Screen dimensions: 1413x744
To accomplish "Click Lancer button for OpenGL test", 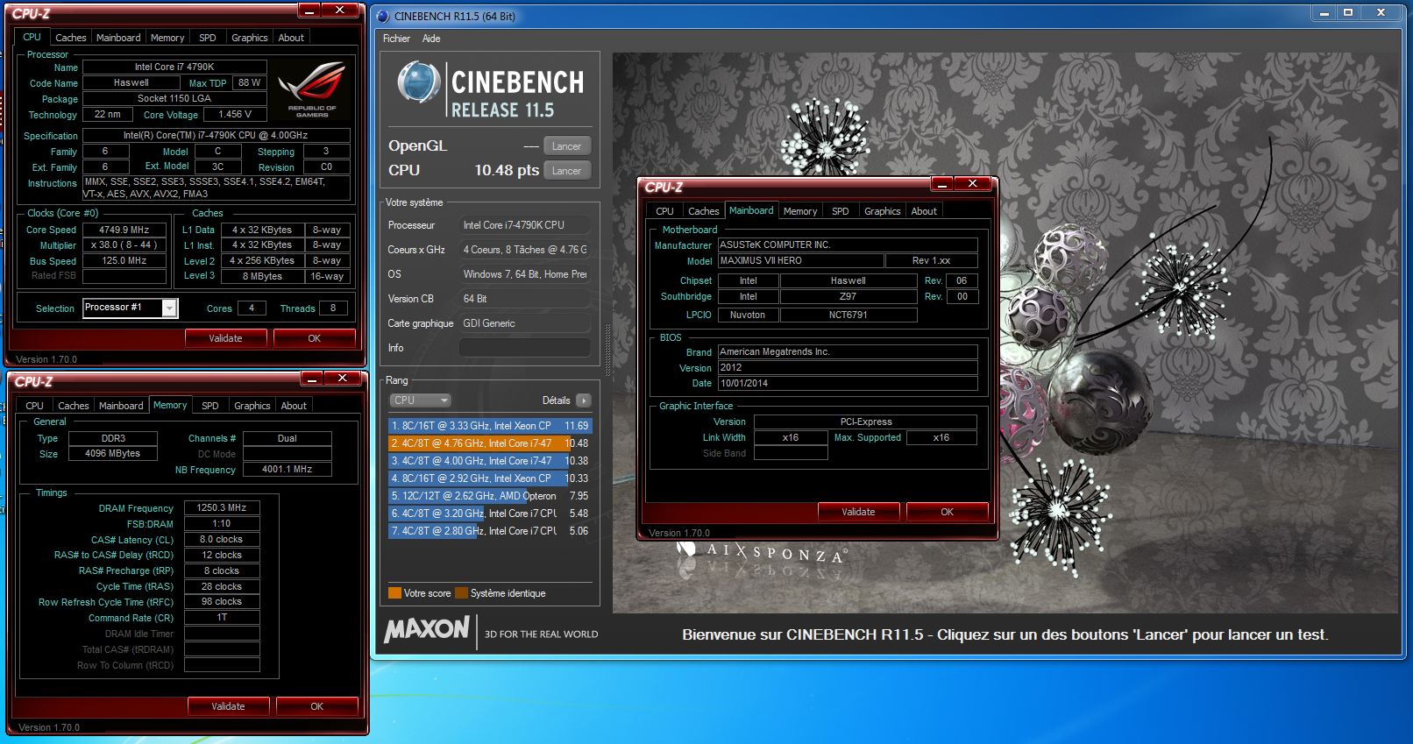I will click(567, 146).
